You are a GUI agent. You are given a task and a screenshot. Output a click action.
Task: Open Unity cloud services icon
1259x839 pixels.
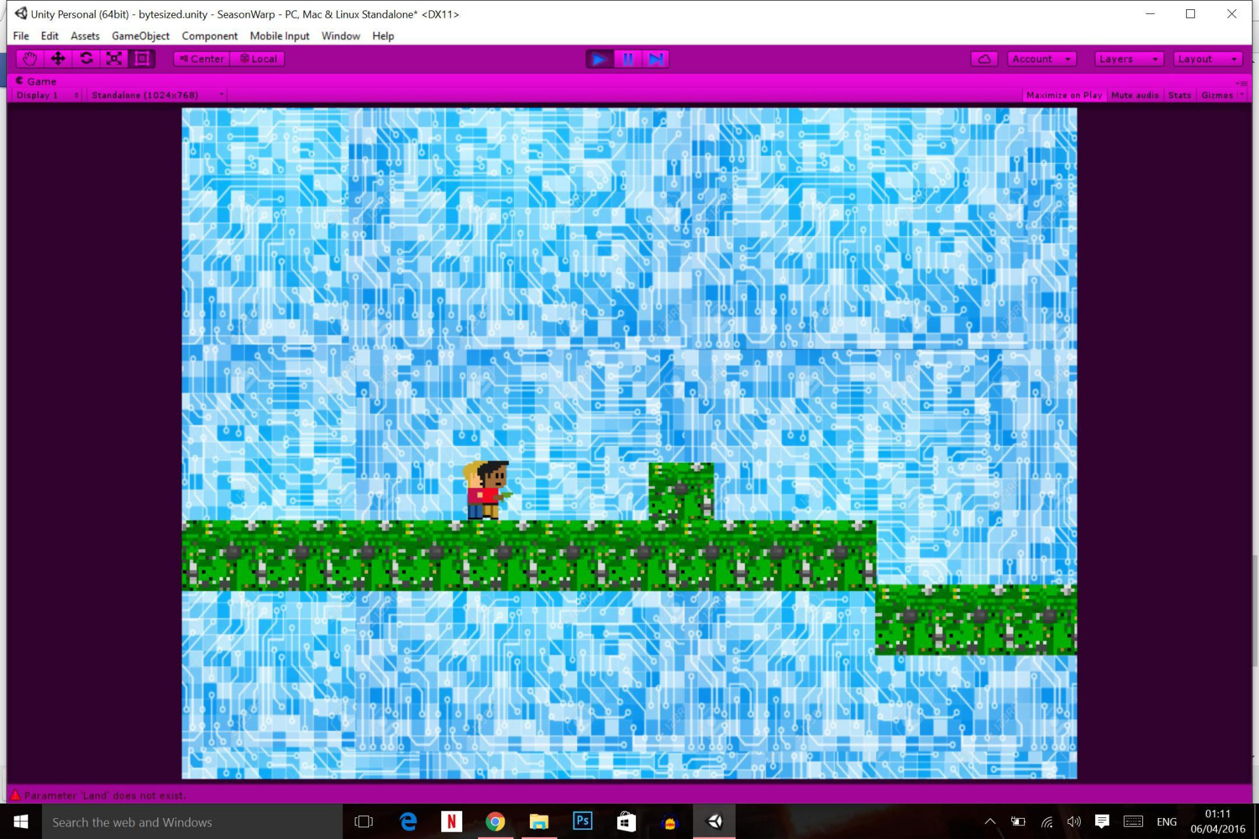tap(984, 59)
